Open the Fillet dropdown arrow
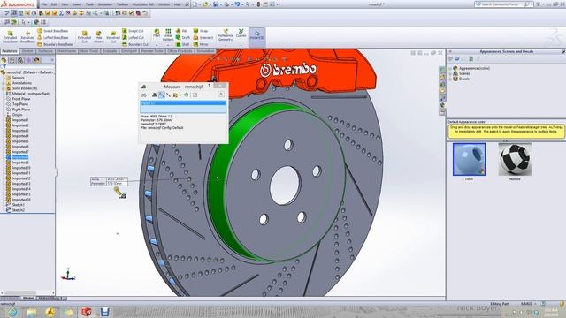The image size is (566, 318). click(157, 45)
